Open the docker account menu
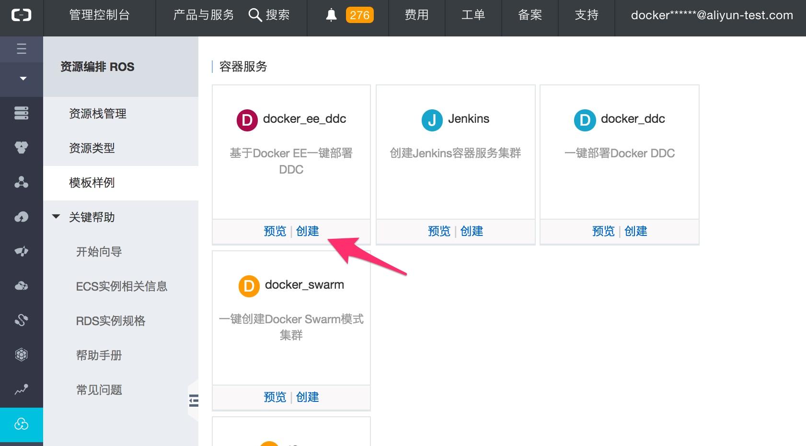806x446 pixels. coord(712,15)
